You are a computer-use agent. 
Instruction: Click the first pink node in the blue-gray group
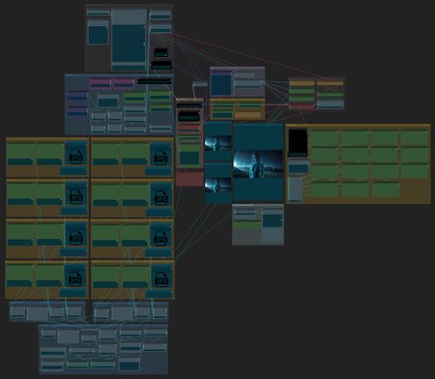coord(101,83)
